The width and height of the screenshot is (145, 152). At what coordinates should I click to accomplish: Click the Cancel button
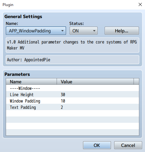tap(128, 145)
